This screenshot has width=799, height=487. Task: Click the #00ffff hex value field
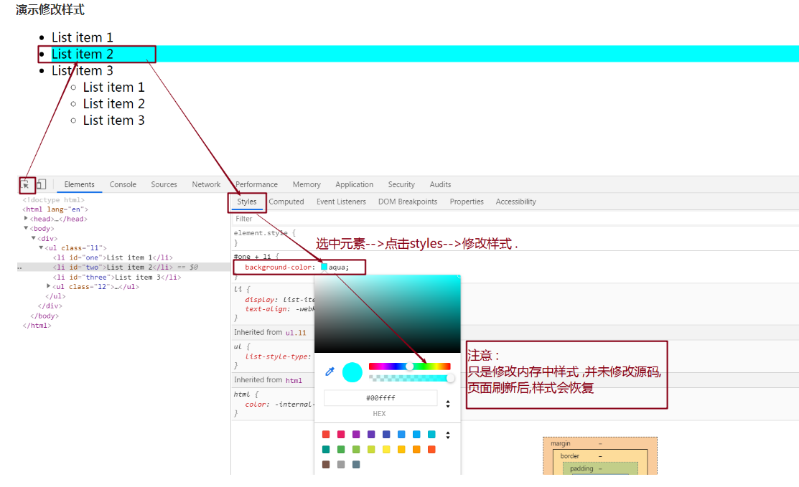pos(380,398)
